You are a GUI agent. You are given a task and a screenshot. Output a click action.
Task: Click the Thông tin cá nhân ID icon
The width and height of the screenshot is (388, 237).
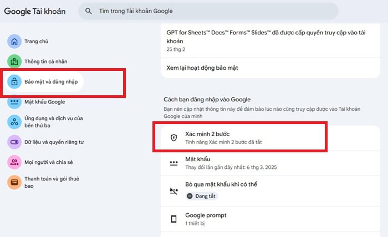point(14,61)
